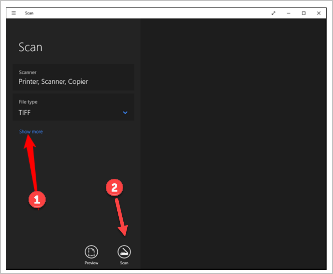Image resolution: width=333 pixels, height=274 pixels.
Task: Click the red numbered badge 2
Action: (115, 189)
